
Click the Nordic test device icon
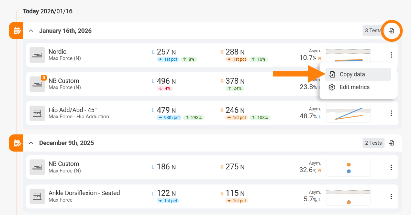click(x=37, y=55)
